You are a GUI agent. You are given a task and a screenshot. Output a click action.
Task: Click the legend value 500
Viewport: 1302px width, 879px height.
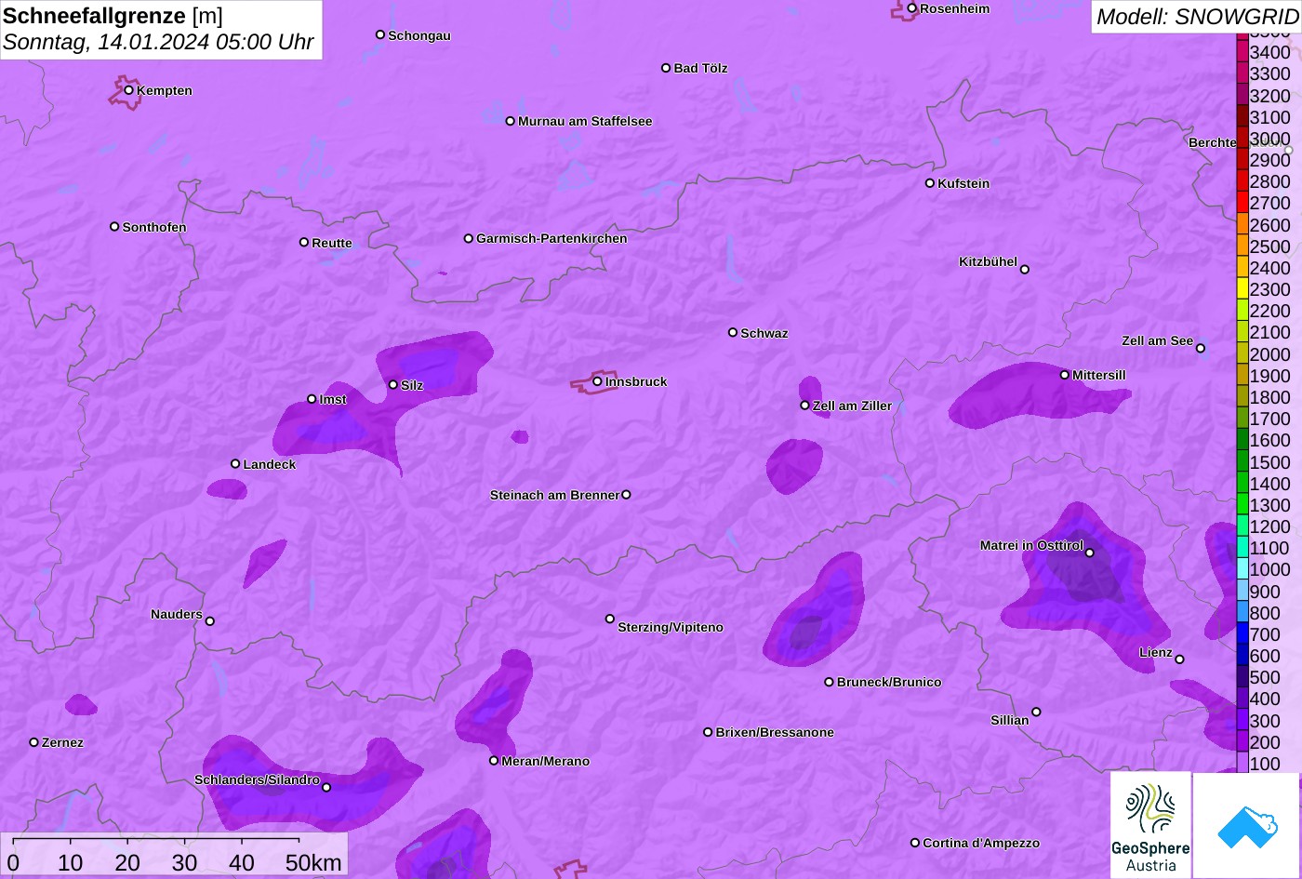click(x=1265, y=677)
